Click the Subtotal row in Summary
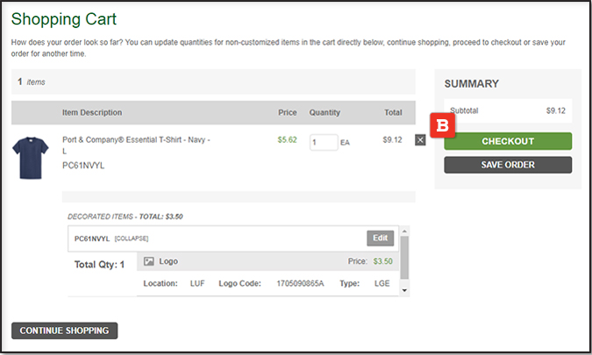Image resolution: width=592 pixels, height=355 pixels. [x=507, y=111]
